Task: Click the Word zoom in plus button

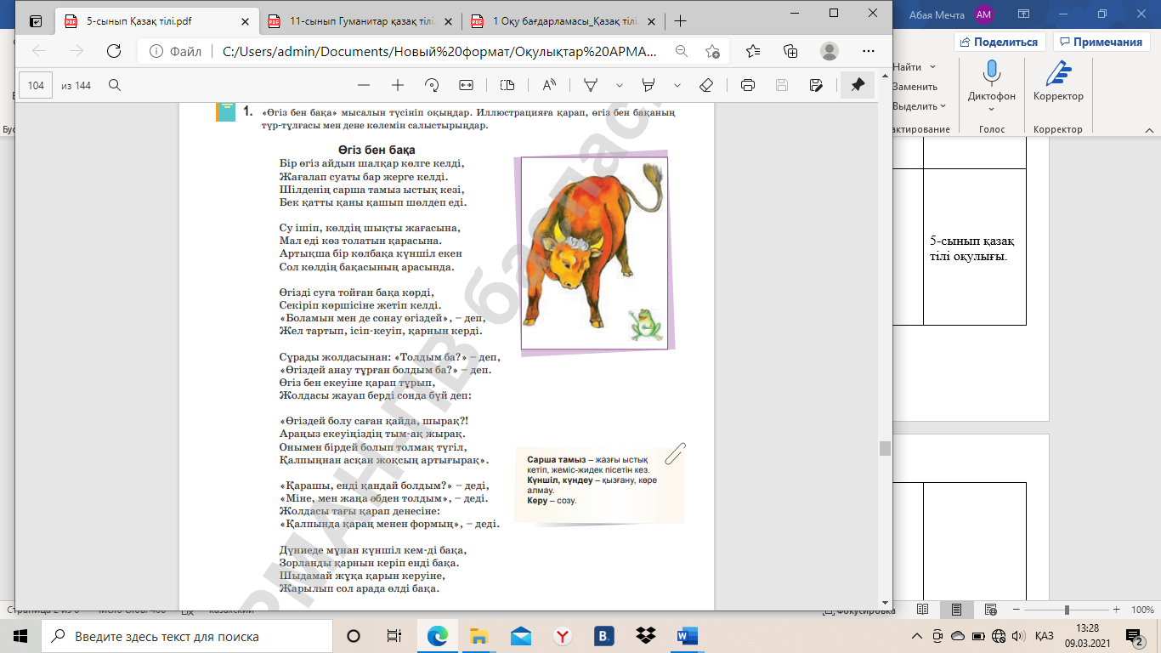Action: [1119, 610]
